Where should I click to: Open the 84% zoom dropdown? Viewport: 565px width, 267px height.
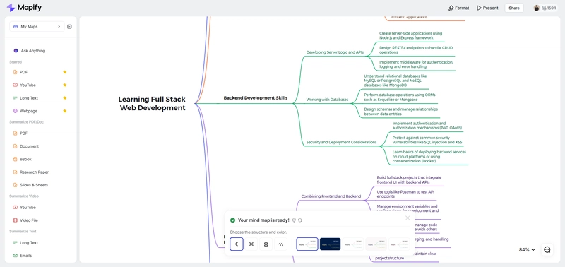click(527, 250)
